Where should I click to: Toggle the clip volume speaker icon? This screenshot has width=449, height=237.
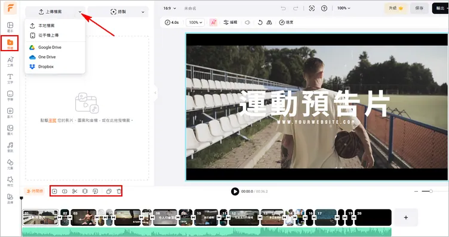(247, 22)
